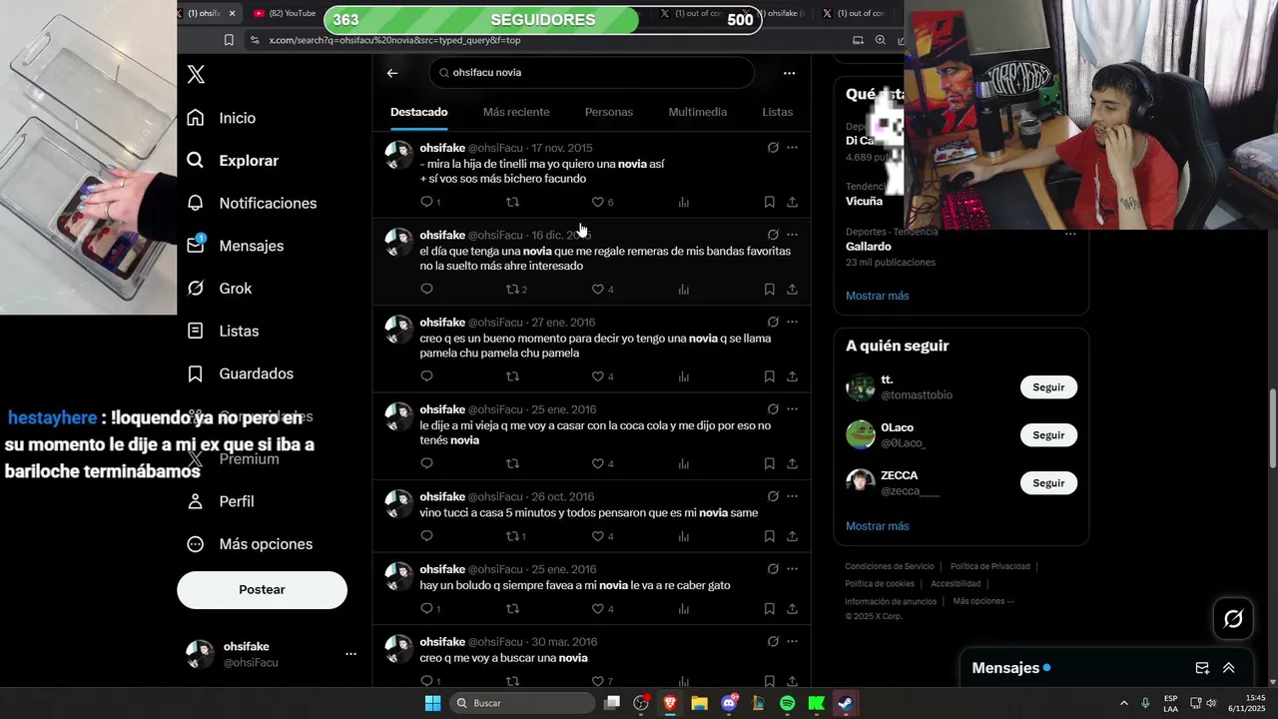Screen dimensions: 1278x719
Task: View analytics of 26 oct. 2016 tweet
Action: point(684,536)
